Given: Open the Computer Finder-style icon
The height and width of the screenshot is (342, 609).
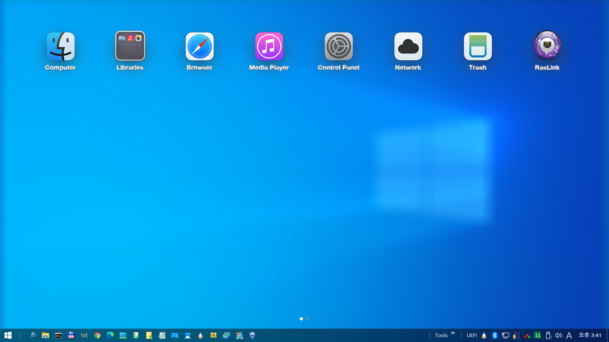Looking at the screenshot, I should (x=61, y=46).
